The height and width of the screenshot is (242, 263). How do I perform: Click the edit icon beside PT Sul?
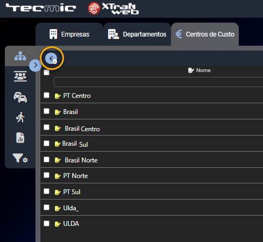58,192
